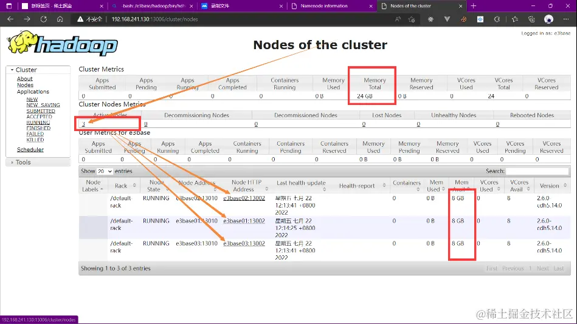This screenshot has height=324, width=577.
Task: Show KILLED applications
Action: [x=35, y=140]
